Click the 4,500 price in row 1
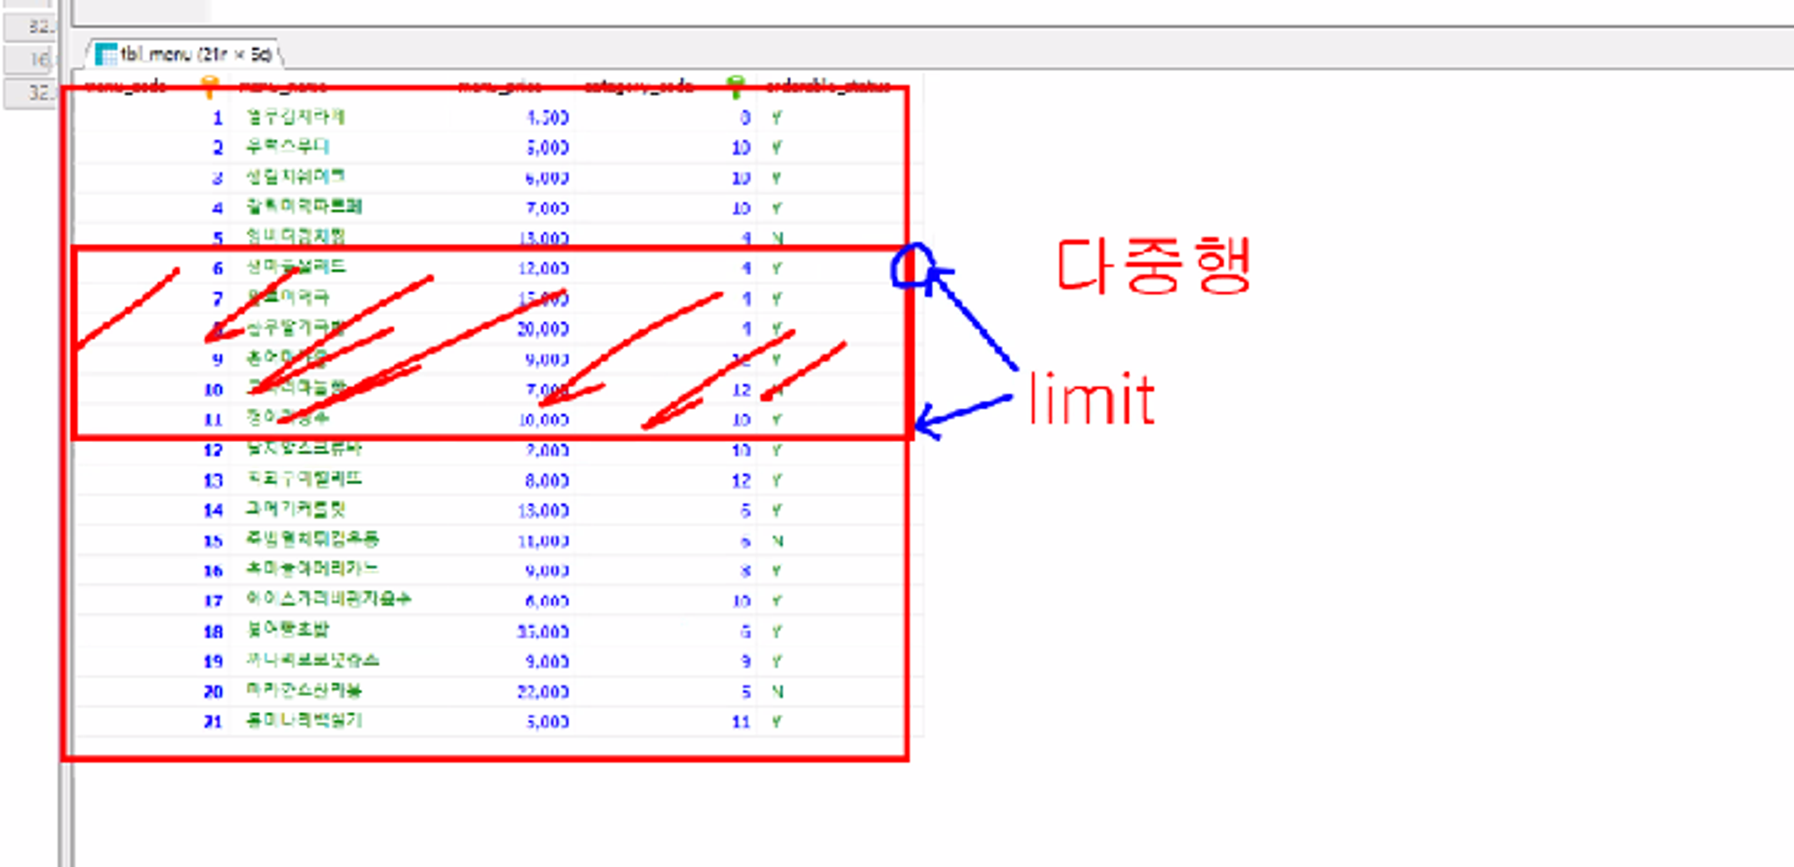1794x867 pixels. click(x=547, y=117)
